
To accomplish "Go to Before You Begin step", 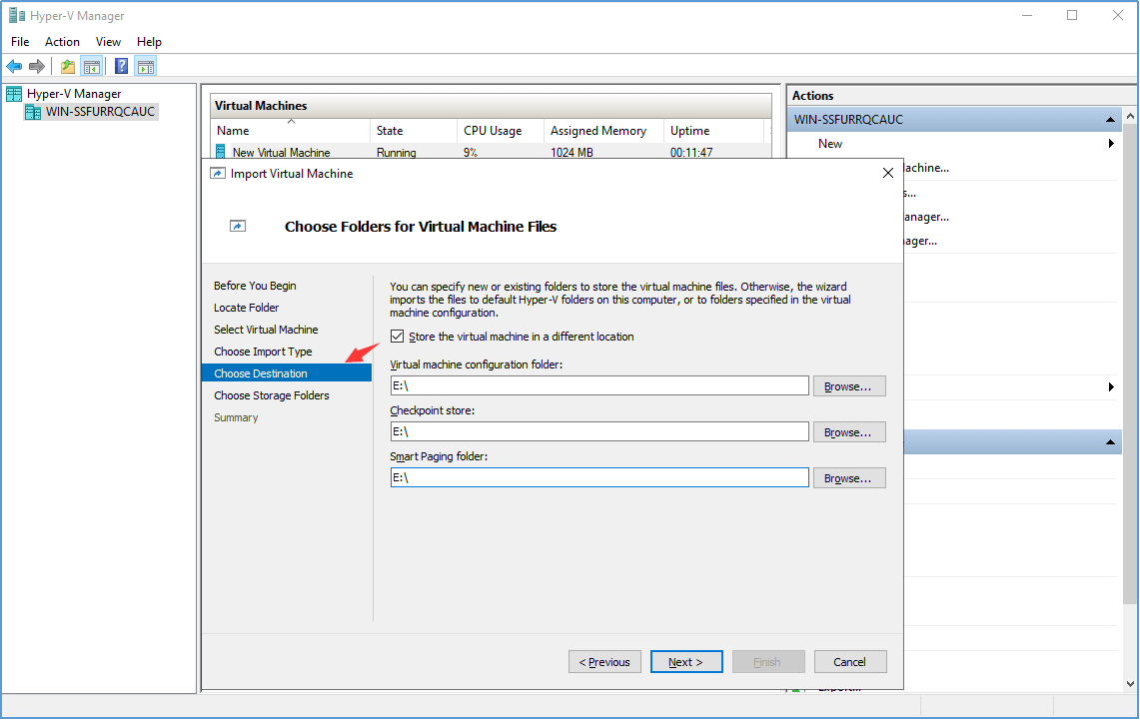I will (x=255, y=286).
